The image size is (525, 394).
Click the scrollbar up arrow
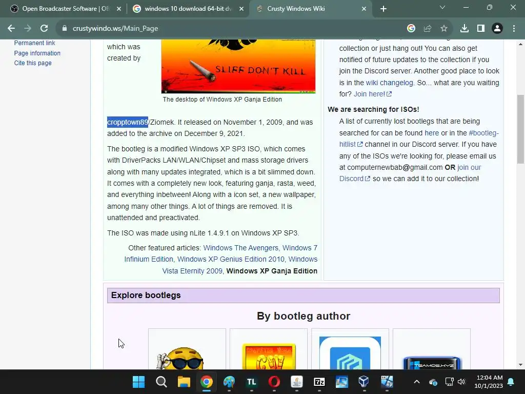pyautogui.click(x=520, y=44)
